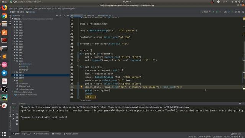
Task: Debug main with the bug icon in toolbar
Action: point(217,12)
